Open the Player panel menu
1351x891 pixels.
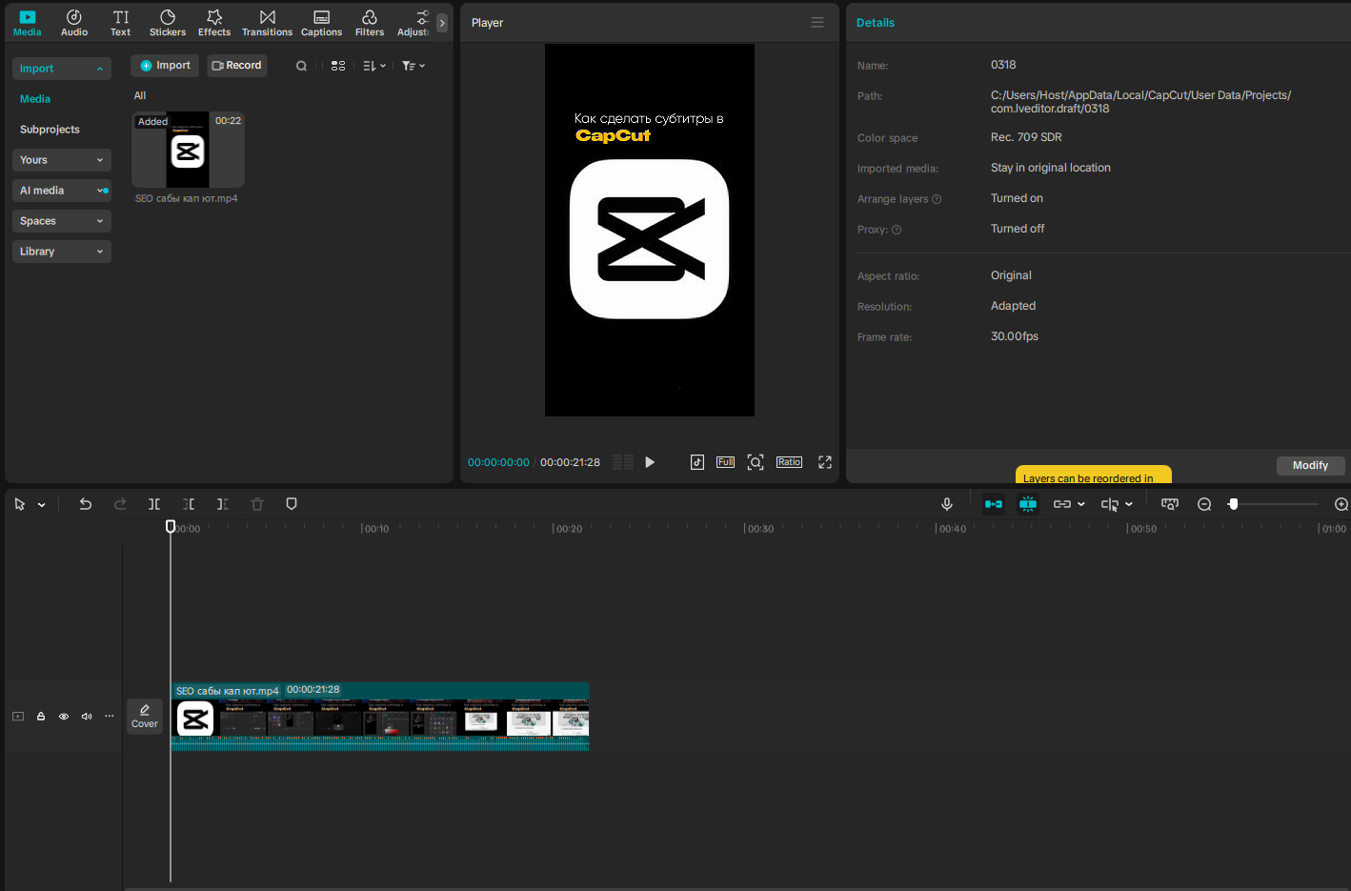(817, 23)
